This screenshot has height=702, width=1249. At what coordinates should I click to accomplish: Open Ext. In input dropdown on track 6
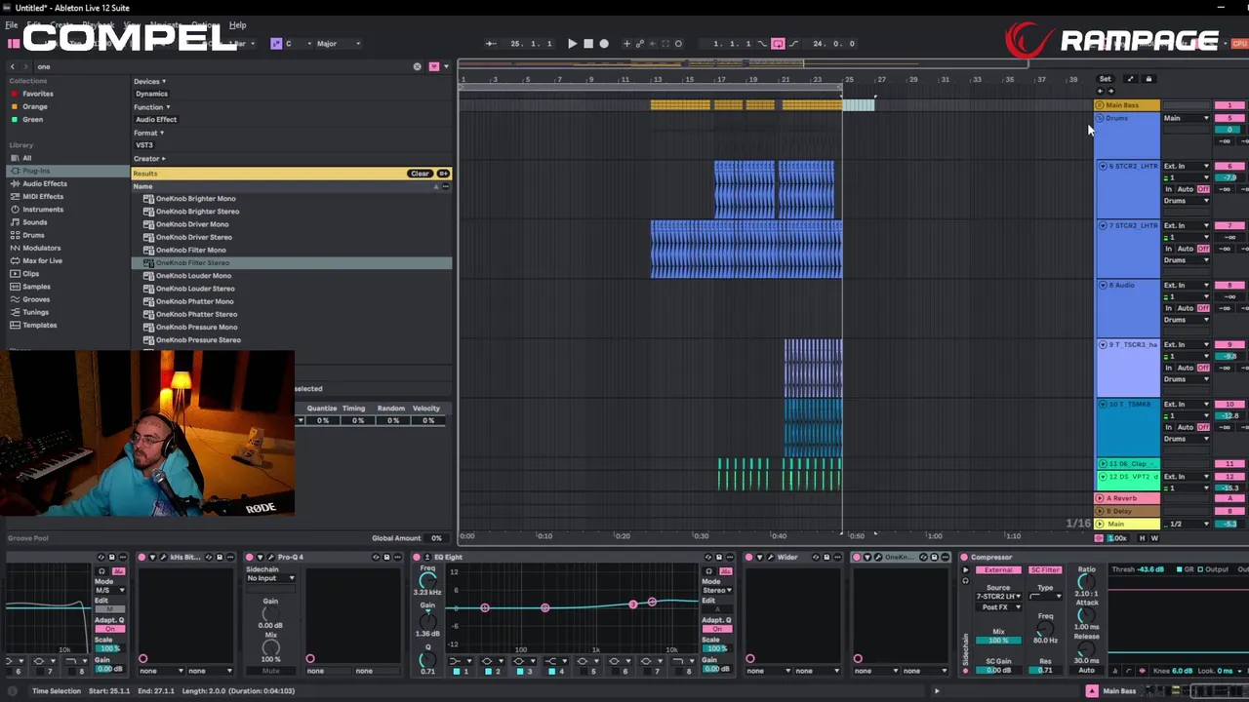[x=1187, y=166]
